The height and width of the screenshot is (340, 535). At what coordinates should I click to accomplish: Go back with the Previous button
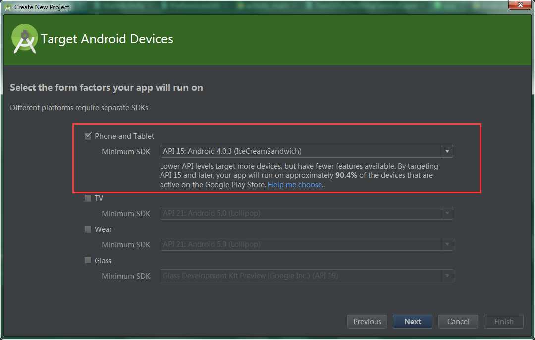[x=367, y=322]
